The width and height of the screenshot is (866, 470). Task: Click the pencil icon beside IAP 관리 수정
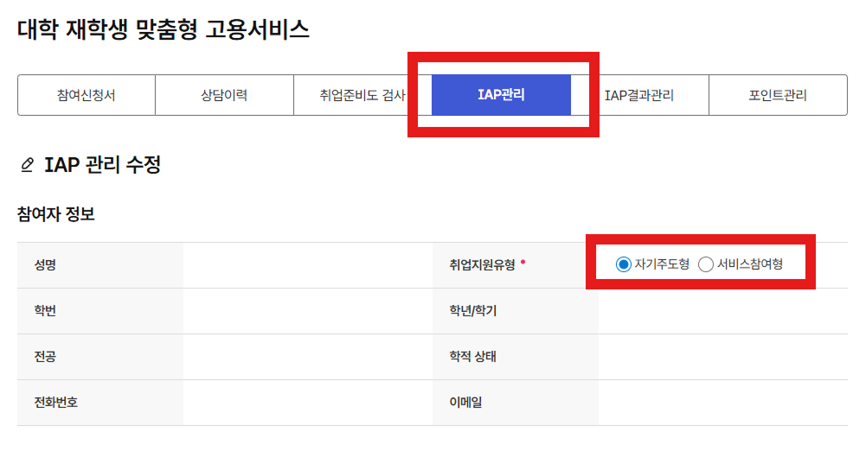point(27,164)
